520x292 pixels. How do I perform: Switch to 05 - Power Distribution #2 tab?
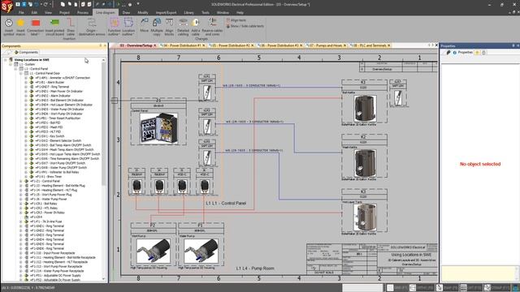click(232, 45)
